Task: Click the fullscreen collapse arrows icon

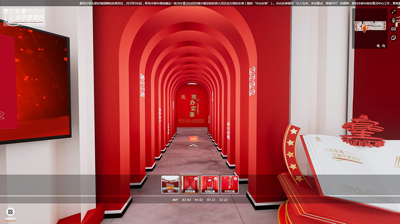Action: pyautogui.click(x=394, y=12)
